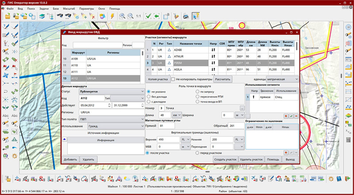Open the Файл menu
Viewport: 354px width, 195px height.
[x=10, y=9]
